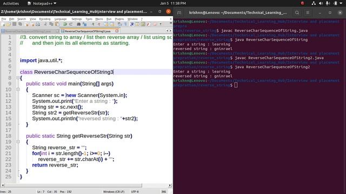The height and width of the screenshot is (194, 346).
Task: Click the horizontal scrollbar right arrow
Action: point(170,185)
